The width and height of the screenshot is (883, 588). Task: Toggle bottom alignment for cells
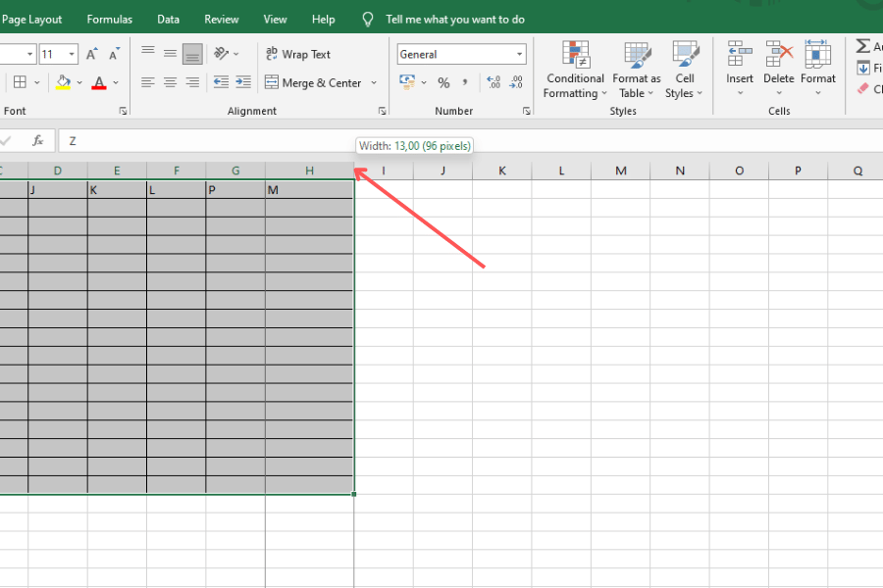[190, 54]
